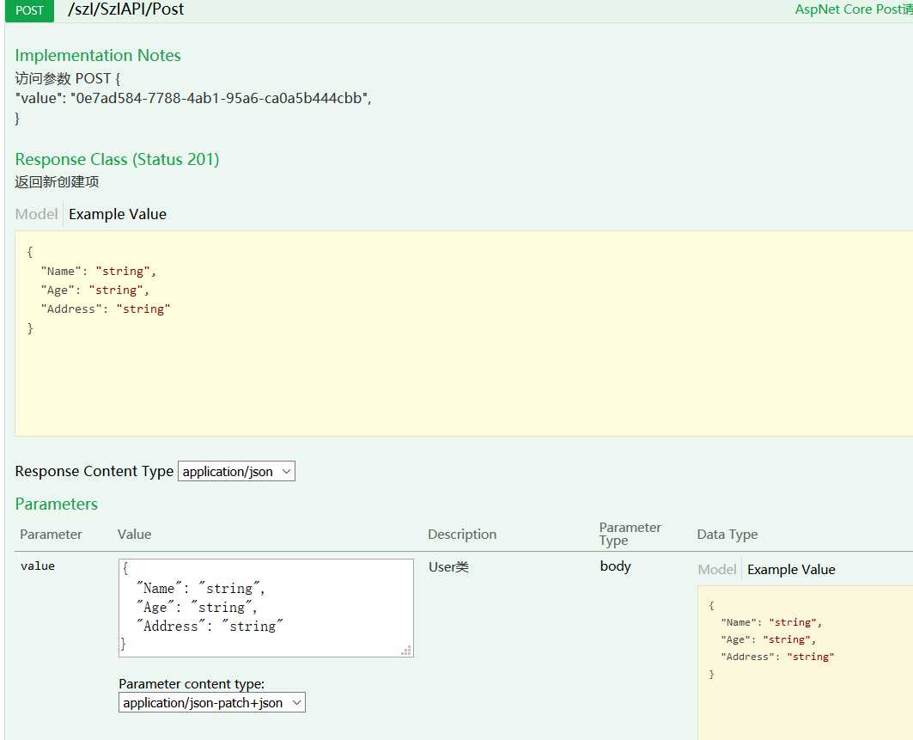
Task: Switch Response Class view to Model tab
Action: tap(36, 214)
